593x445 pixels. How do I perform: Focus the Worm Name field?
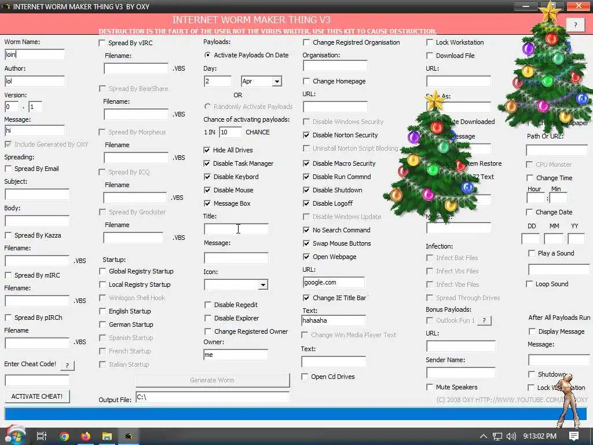35,54
